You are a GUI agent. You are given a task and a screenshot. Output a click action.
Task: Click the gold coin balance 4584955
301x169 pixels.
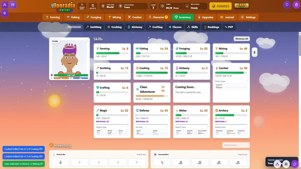coord(220,6)
